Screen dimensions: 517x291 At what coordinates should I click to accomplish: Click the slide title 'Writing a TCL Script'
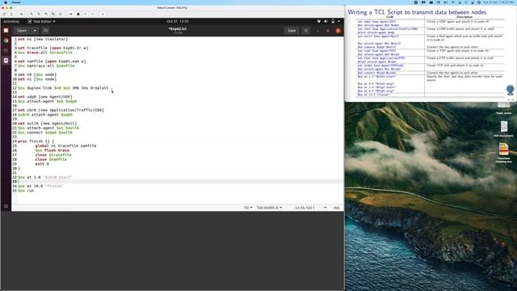[417, 12]
